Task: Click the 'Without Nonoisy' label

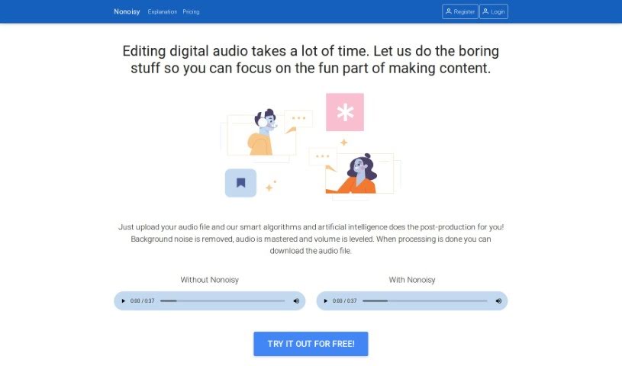Action: click(209, 280)
